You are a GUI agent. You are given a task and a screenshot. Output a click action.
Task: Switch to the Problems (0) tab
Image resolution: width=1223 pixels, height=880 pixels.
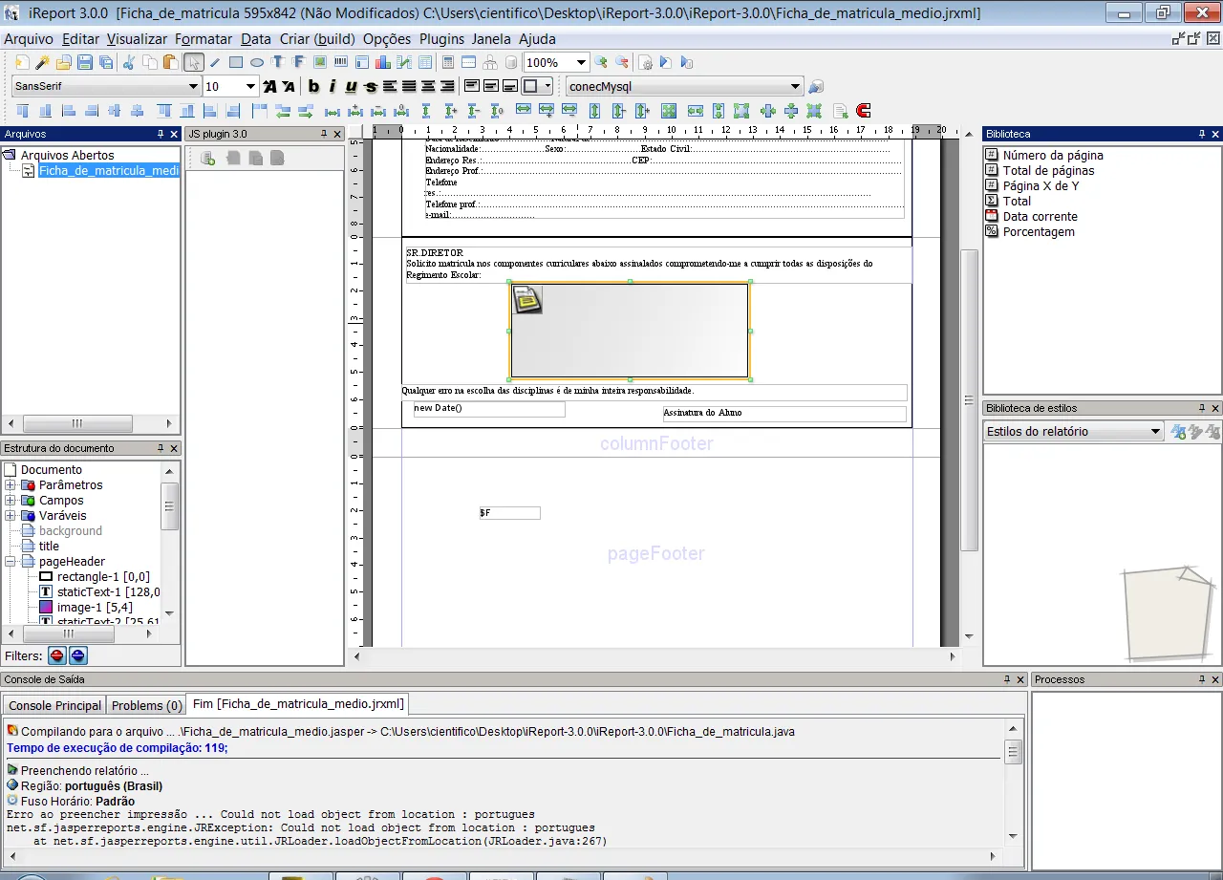coord(146,705)
